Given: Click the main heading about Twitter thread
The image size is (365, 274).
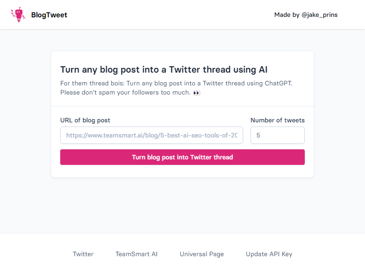Looking at the screenshot, I should [x=164, y=69].
